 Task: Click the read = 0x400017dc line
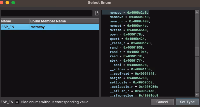(127, 56)
